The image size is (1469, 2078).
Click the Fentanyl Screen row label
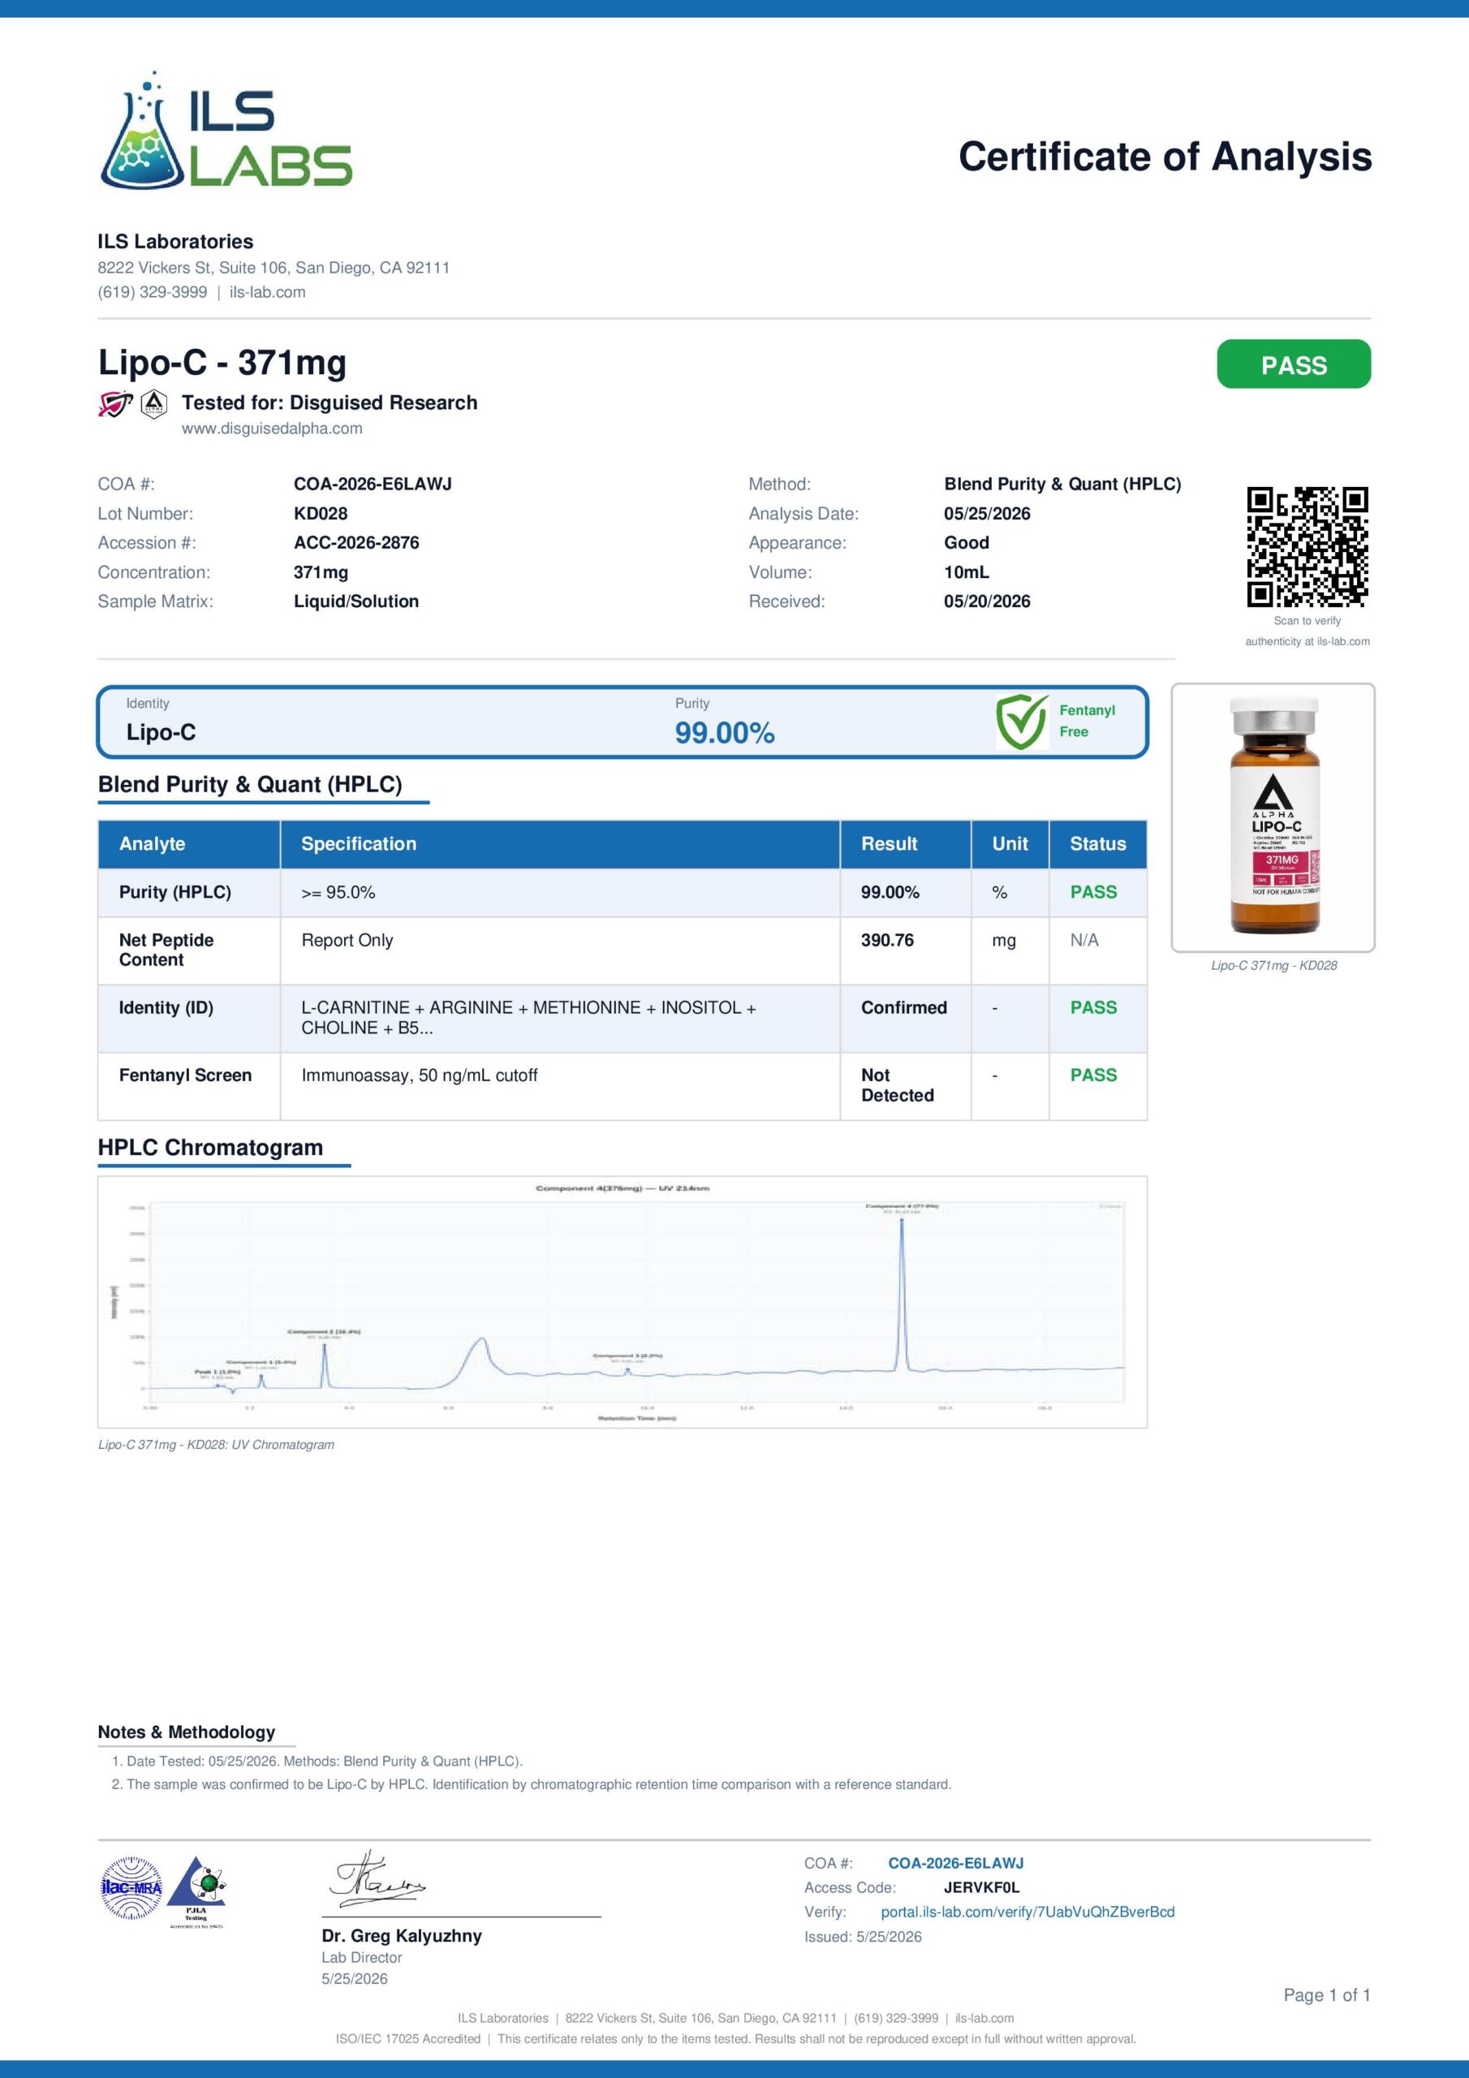tap(186, 1076)
